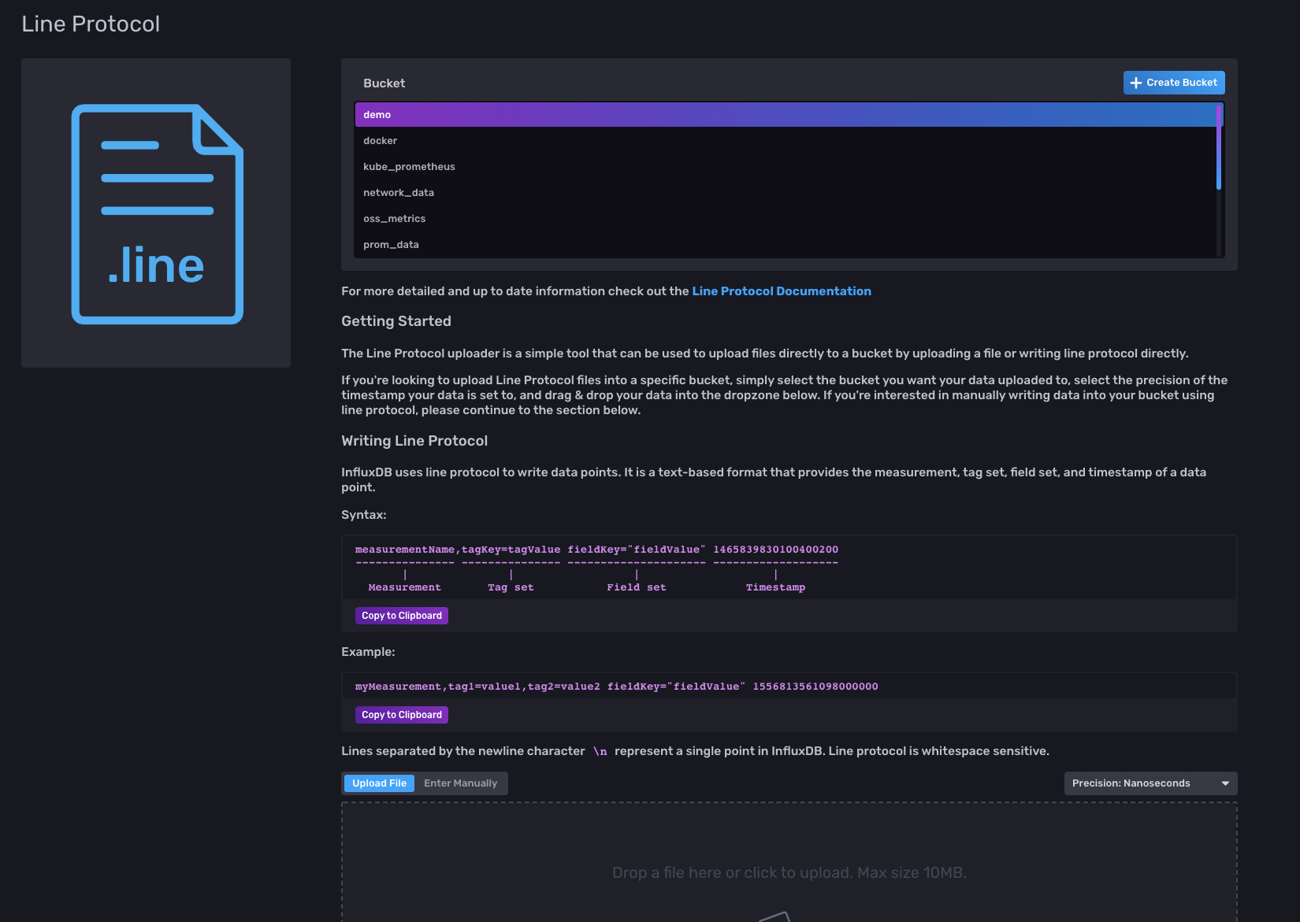Click the inline \n newline code snippet
The image size is (1300, 922).
[601, 751]
